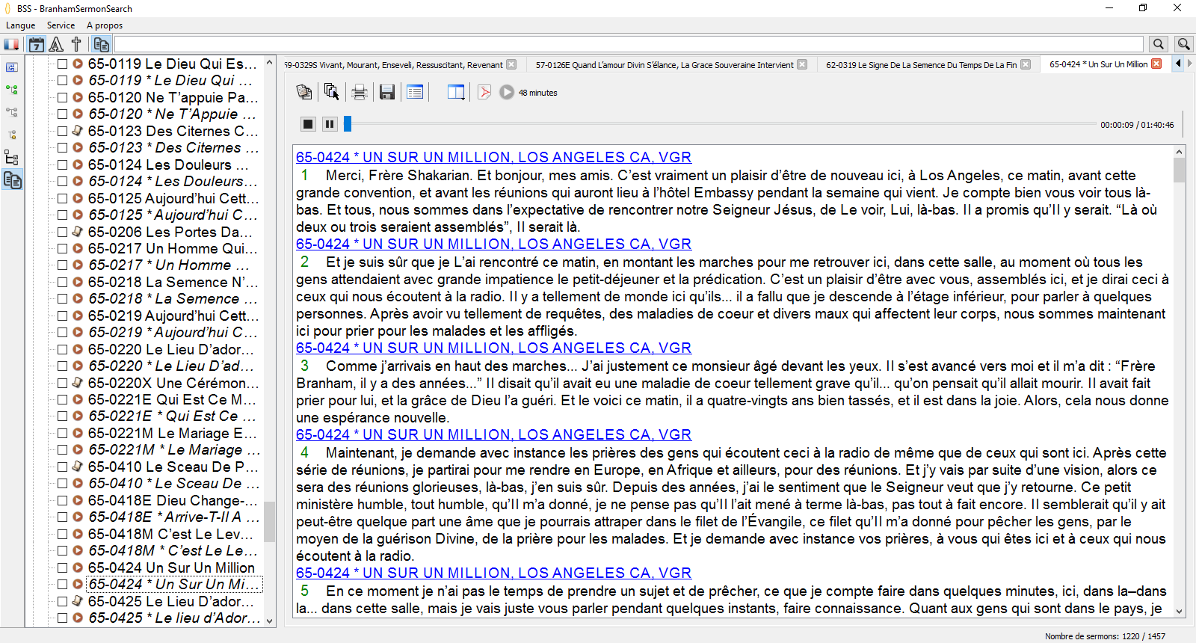Check the box for 65-0425 Le Lieu D'ador…
Viewport: 1196px width, 643px height.
point(63,601)
